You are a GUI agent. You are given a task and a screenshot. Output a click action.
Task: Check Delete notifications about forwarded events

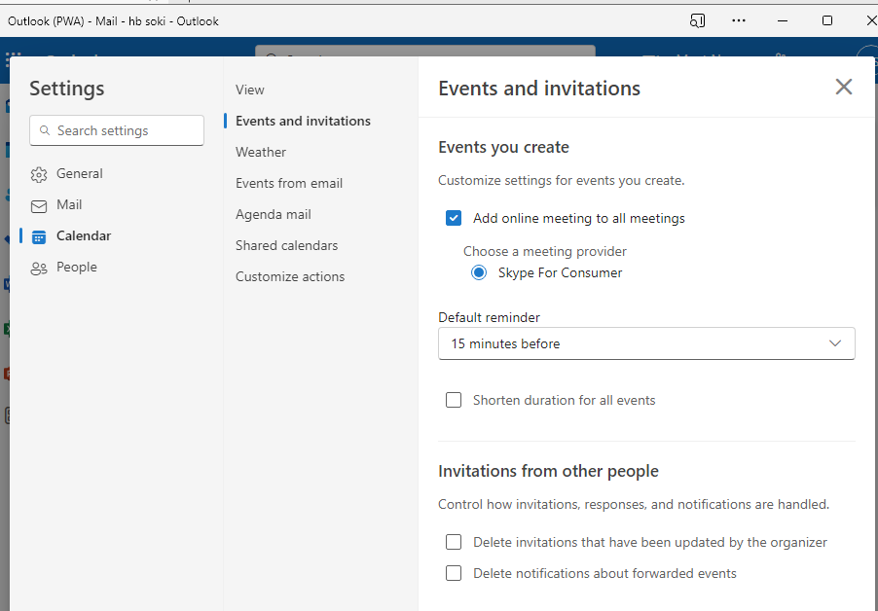pos(454,573)
